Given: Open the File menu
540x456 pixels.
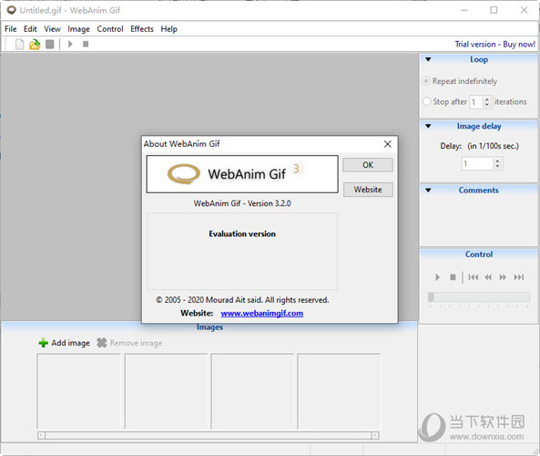Looking at the screenshot, I should point(11,29).
